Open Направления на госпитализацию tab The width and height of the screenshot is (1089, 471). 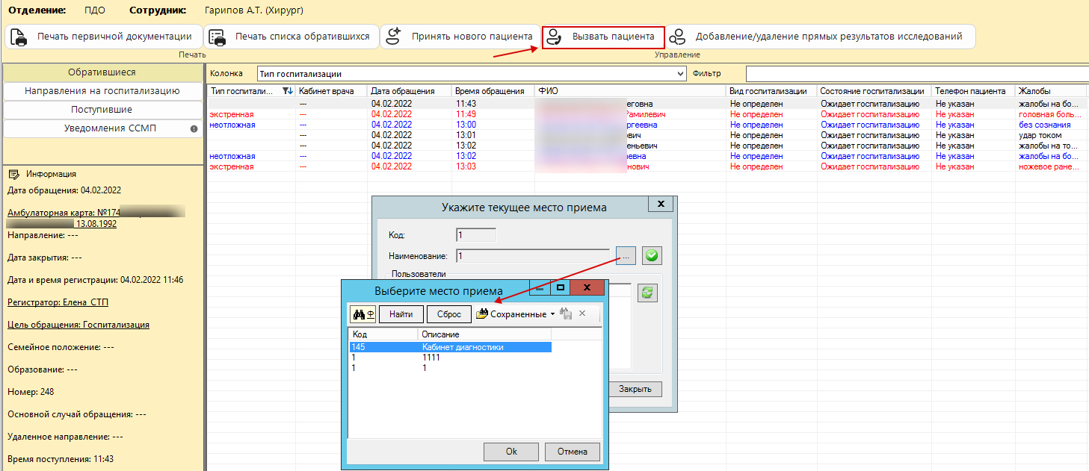click(x=102, y=91)
